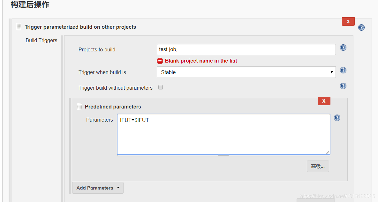
Task: Click help icon for Projects to build
Action: 343,48
